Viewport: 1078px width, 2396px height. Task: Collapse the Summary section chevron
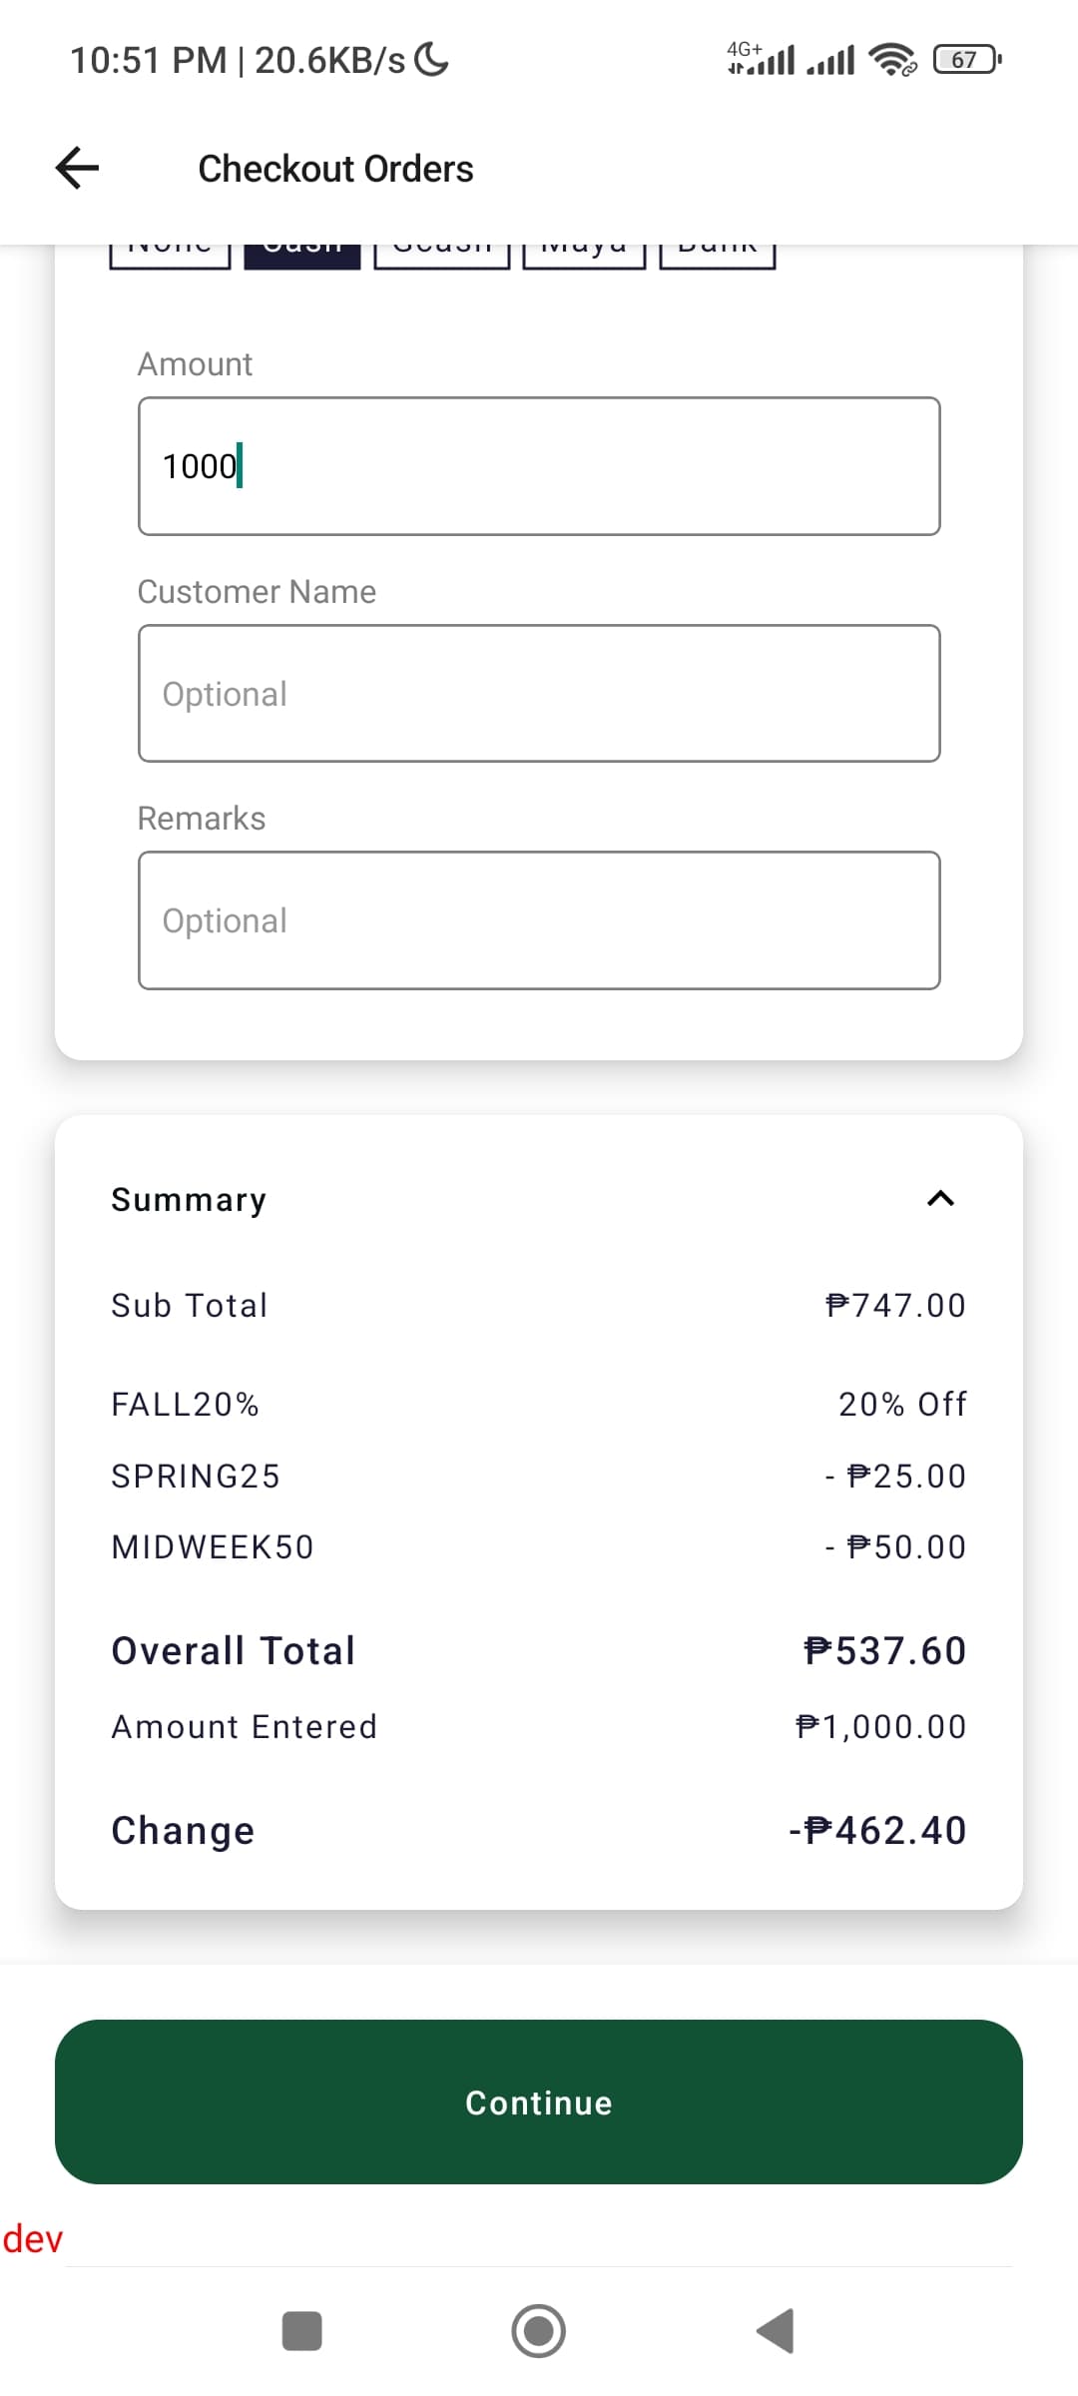pos(940,1198)
